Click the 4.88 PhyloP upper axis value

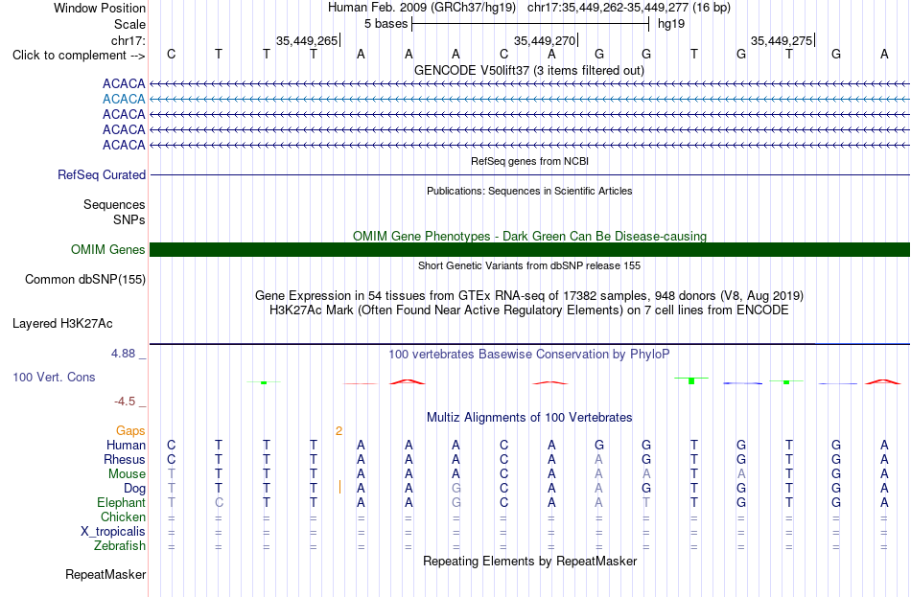click(123, 353)
